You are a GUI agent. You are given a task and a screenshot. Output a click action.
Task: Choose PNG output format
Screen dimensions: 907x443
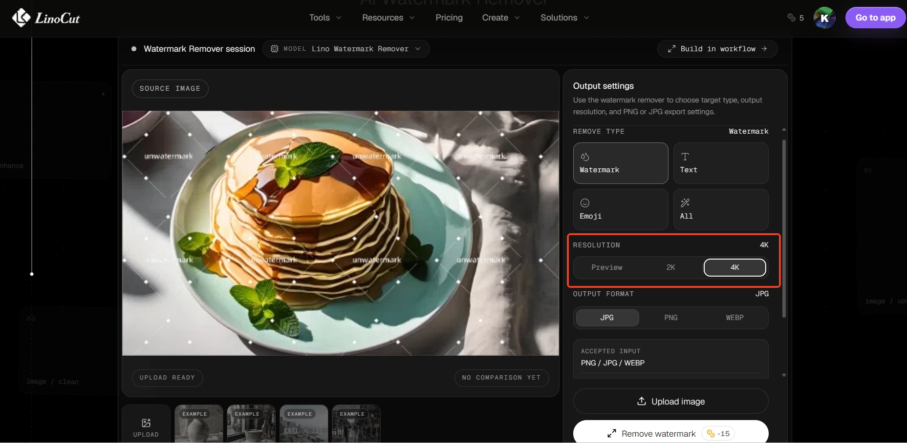pyautogui.click(x=671, y=318)
